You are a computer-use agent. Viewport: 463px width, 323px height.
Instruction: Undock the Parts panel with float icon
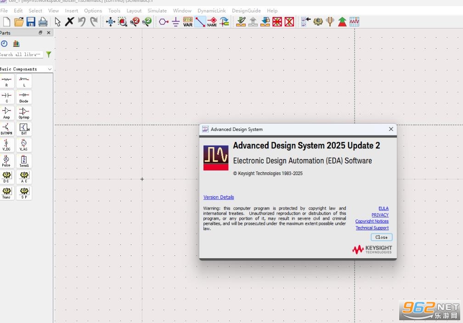pos(40,33)
